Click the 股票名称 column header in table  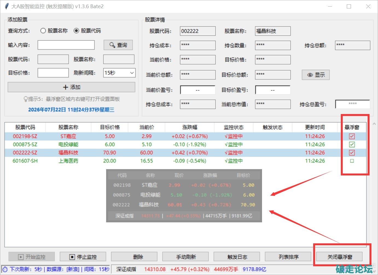coord(68,127)
